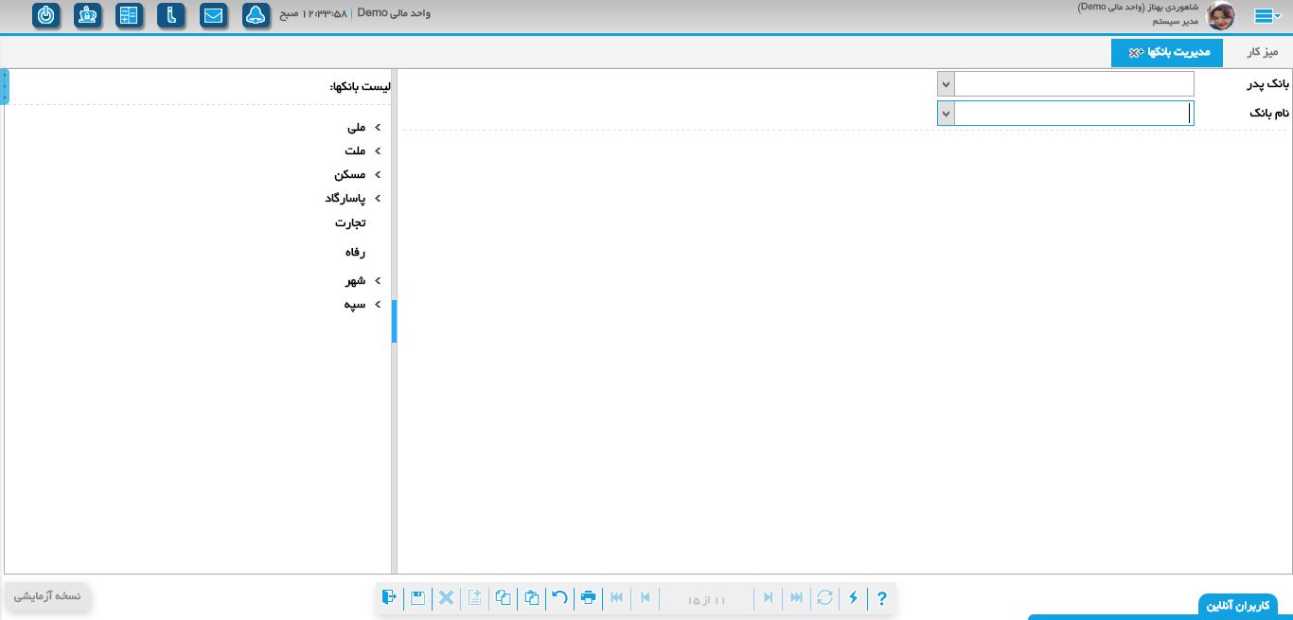Image resolution: width=1293 pixels, height=620 pixels.
Task: Click the نسخه آزمایشی badge
Action: pyautogui.click(x=47, y=596)
